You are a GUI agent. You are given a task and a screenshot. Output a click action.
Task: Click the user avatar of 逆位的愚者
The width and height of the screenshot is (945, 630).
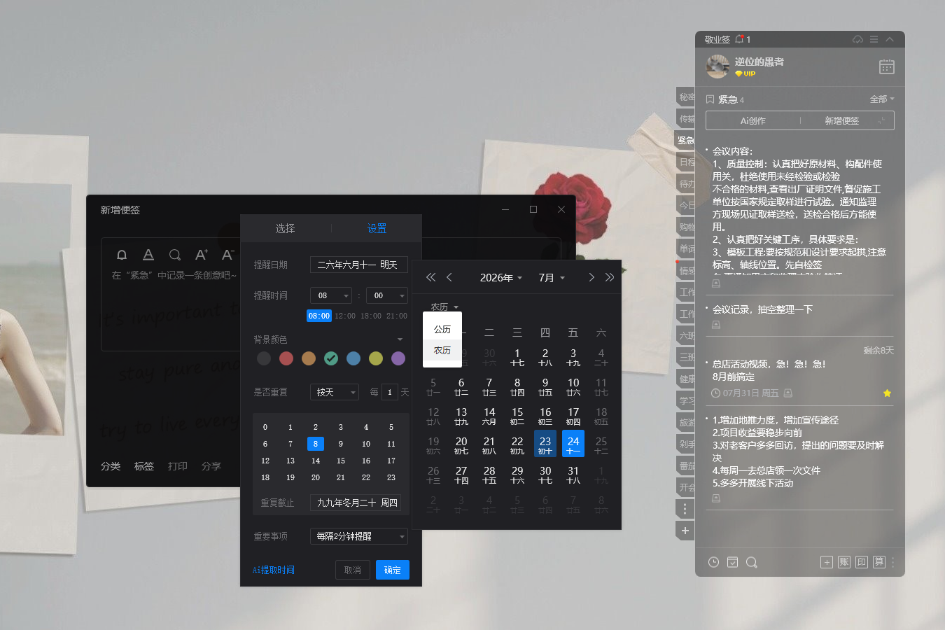tap(717, 66)
